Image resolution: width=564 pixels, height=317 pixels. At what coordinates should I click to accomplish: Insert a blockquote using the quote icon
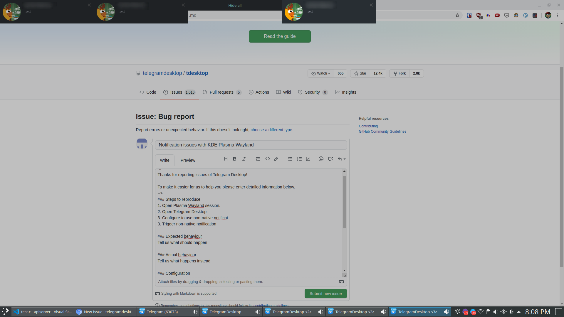[x=258, y=159]
